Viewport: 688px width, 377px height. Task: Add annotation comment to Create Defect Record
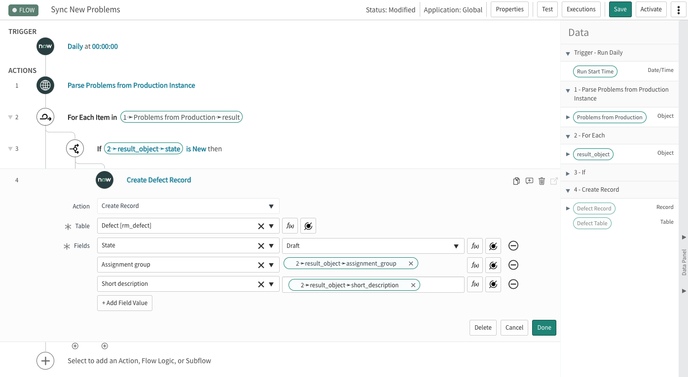point(529,181)
